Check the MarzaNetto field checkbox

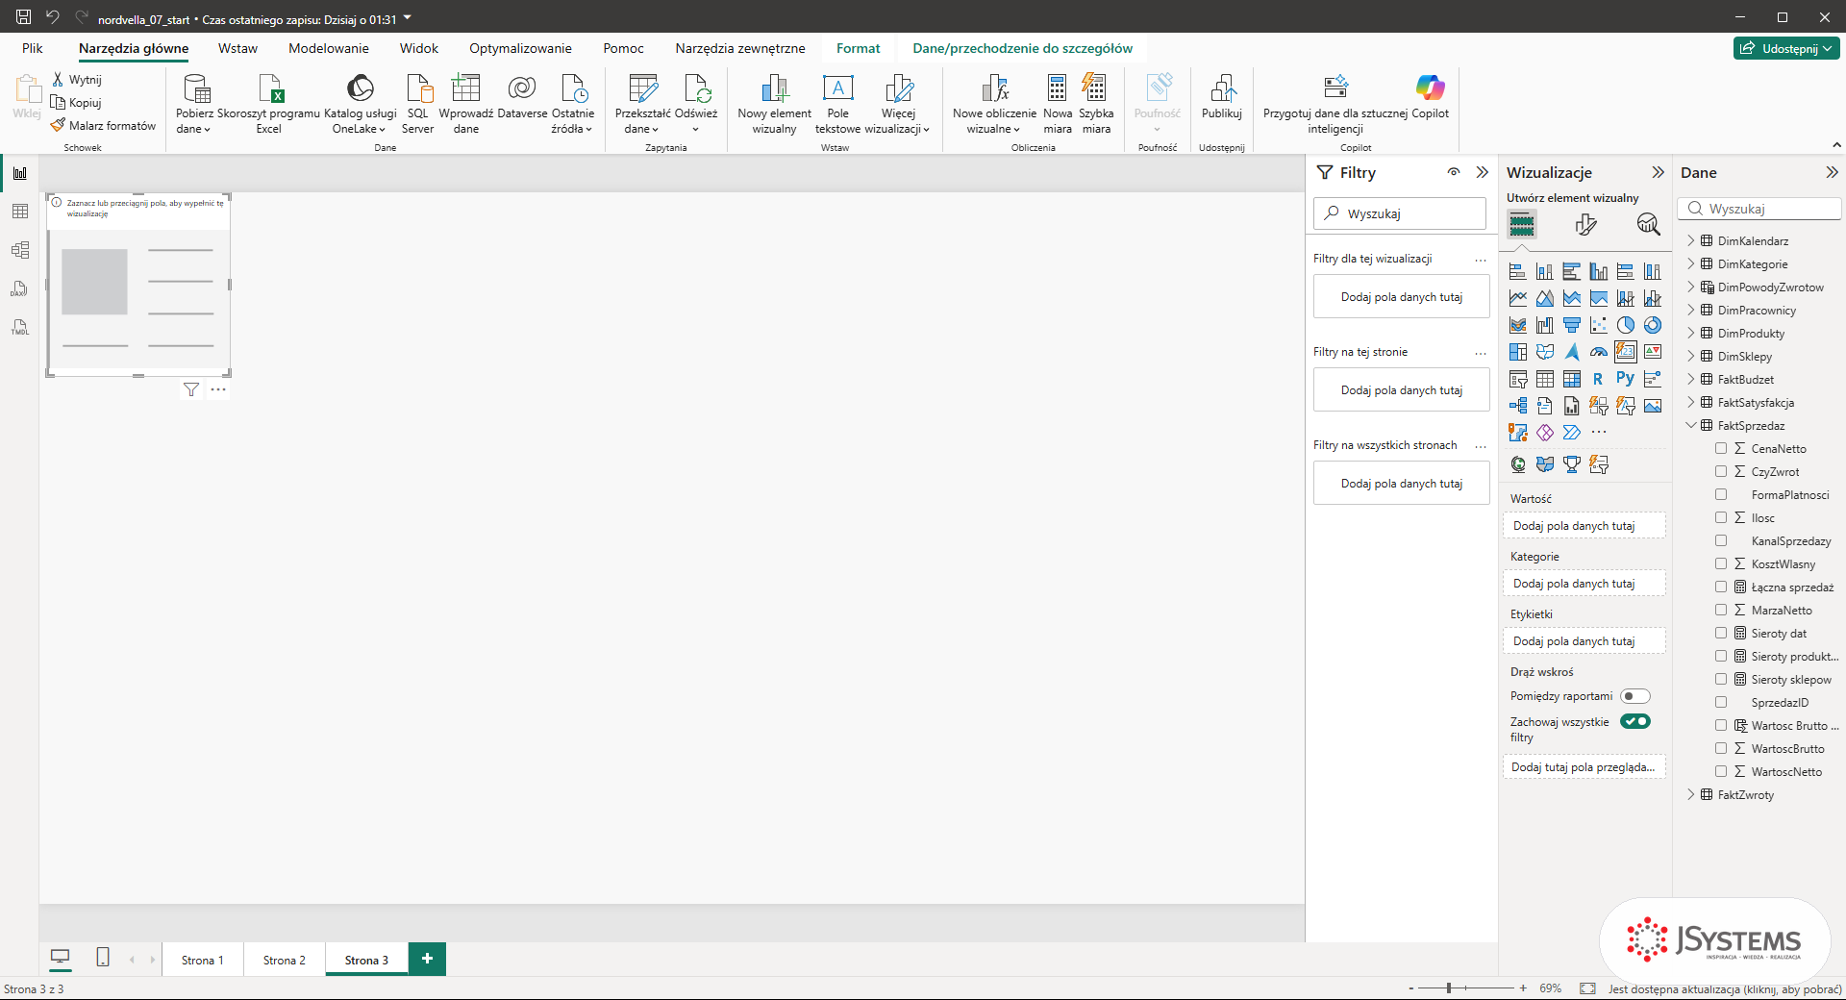[1721, 610]
